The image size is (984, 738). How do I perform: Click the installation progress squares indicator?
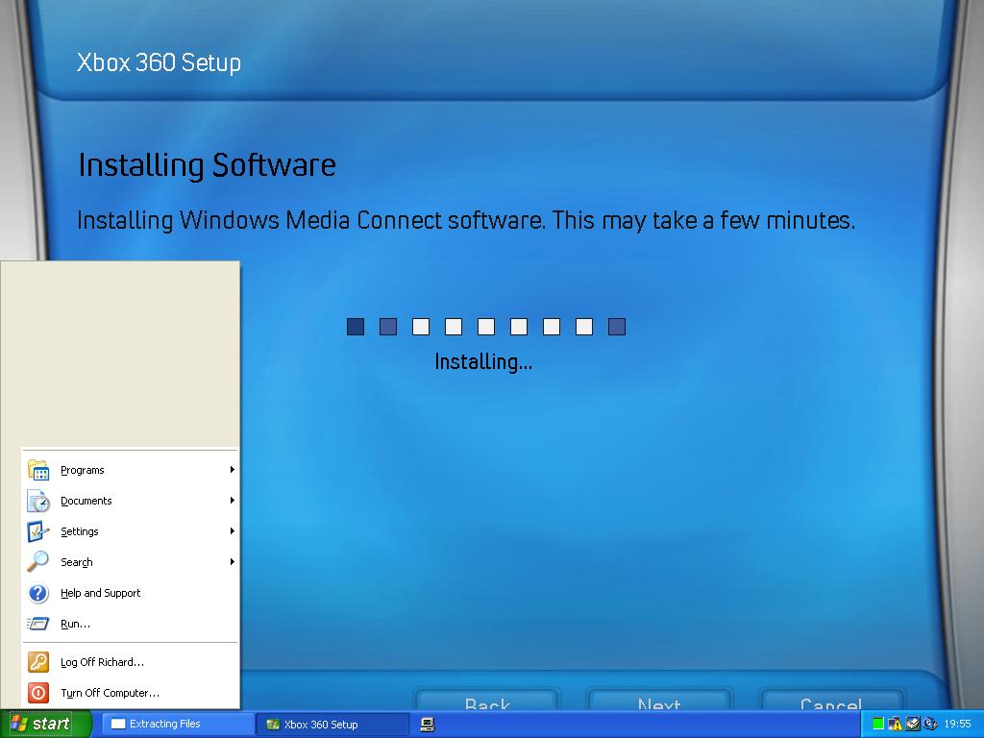click(485, 327)
